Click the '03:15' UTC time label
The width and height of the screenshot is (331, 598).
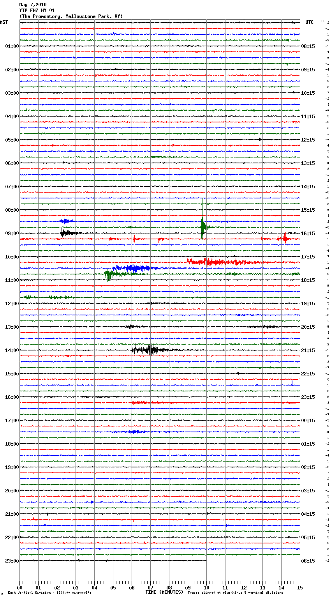(x=308, y=491)
